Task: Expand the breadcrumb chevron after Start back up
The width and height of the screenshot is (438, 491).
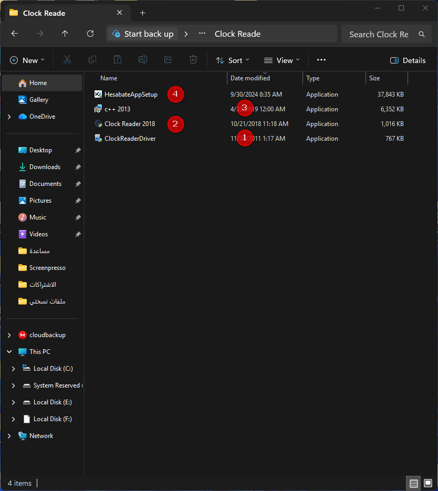Action: (x=186, y=34)
